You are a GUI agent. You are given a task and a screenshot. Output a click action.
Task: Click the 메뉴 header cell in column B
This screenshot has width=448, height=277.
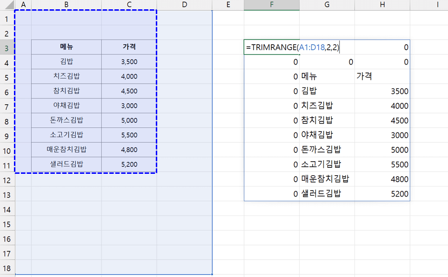[66, 47]
